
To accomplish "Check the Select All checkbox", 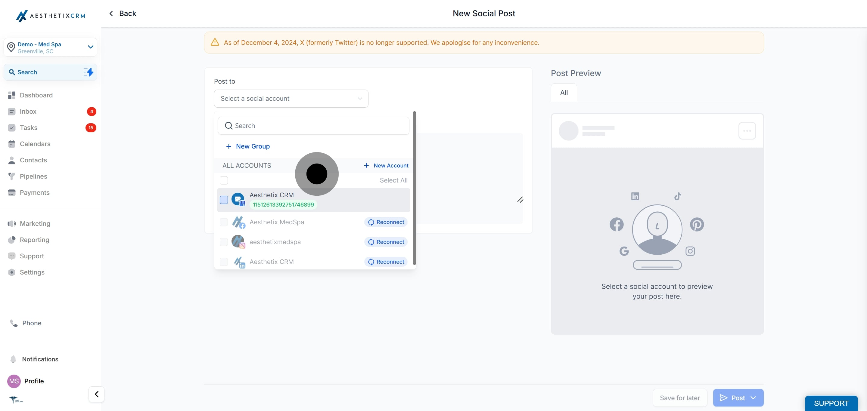I will point(224,180).
